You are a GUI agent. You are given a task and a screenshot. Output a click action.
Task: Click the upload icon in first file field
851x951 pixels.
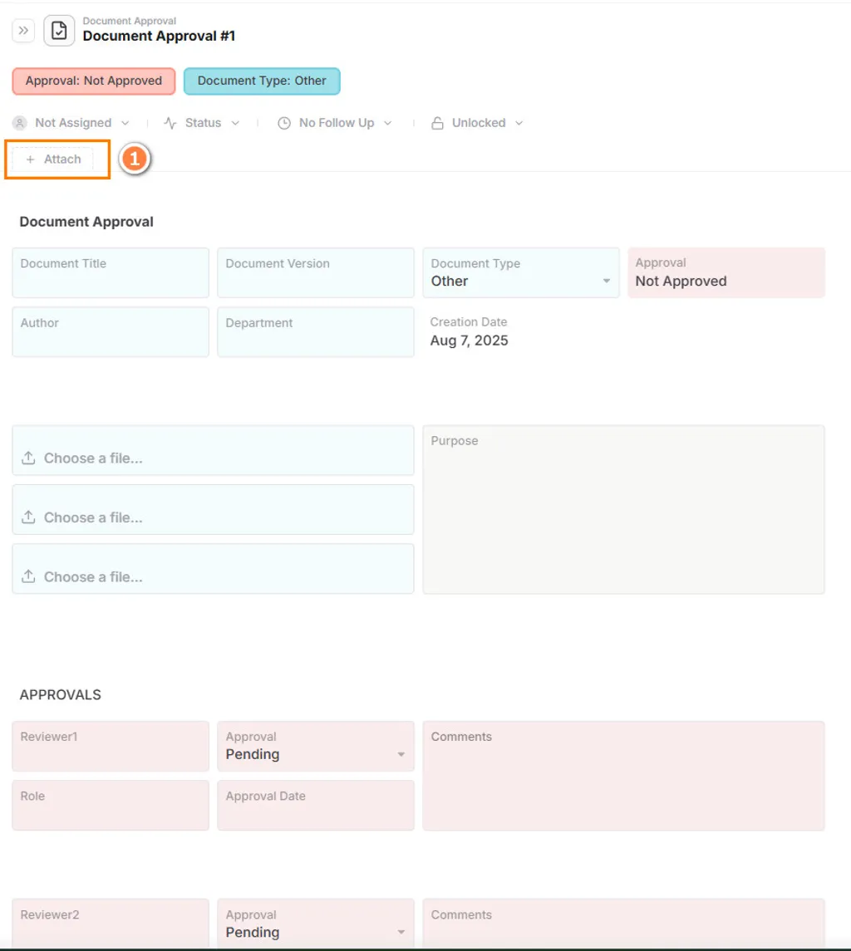click(28, 458)
